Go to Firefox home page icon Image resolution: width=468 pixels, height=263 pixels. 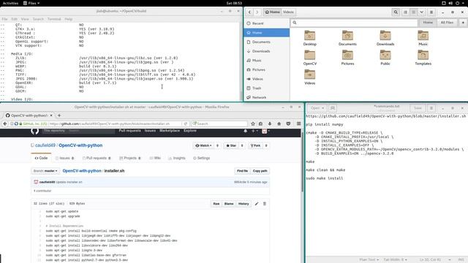pyautogui.click(x=279, y=123)
